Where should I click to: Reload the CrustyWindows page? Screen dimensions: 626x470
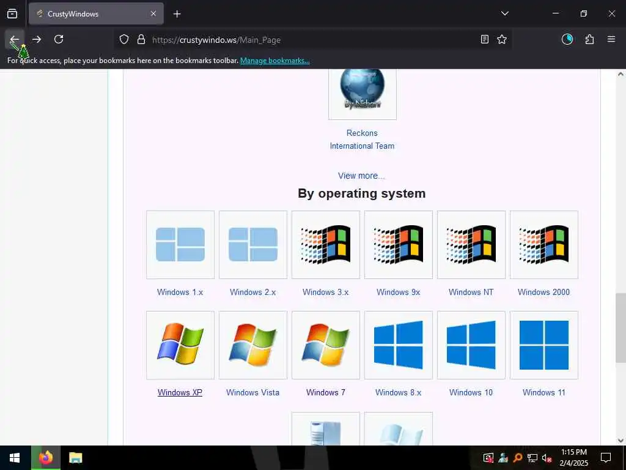pos(59,40)
